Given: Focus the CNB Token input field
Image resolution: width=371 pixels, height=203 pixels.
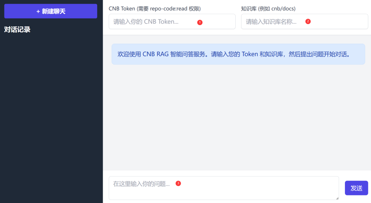Looking at the screenshot, I should coord(172,22).
